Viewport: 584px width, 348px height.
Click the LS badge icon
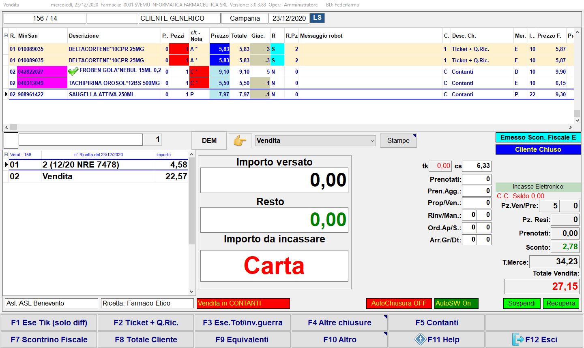point(317,18)
